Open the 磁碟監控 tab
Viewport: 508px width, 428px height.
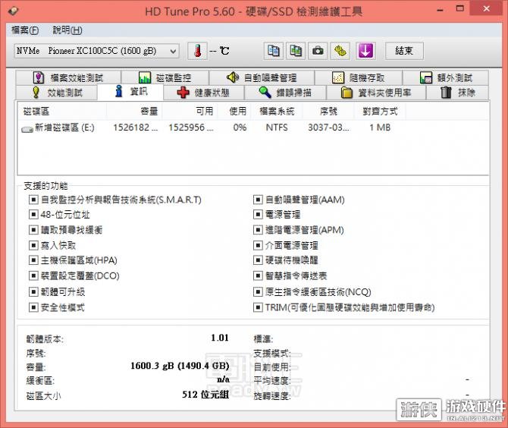point(165,78)
